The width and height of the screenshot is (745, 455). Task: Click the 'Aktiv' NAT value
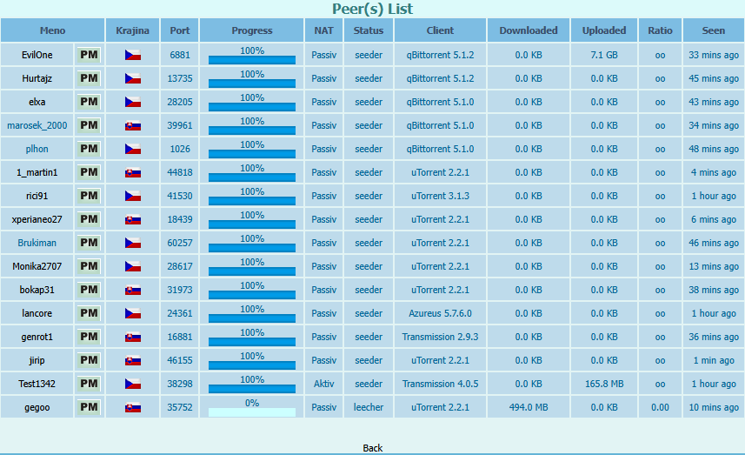click(x=324, y=384)
